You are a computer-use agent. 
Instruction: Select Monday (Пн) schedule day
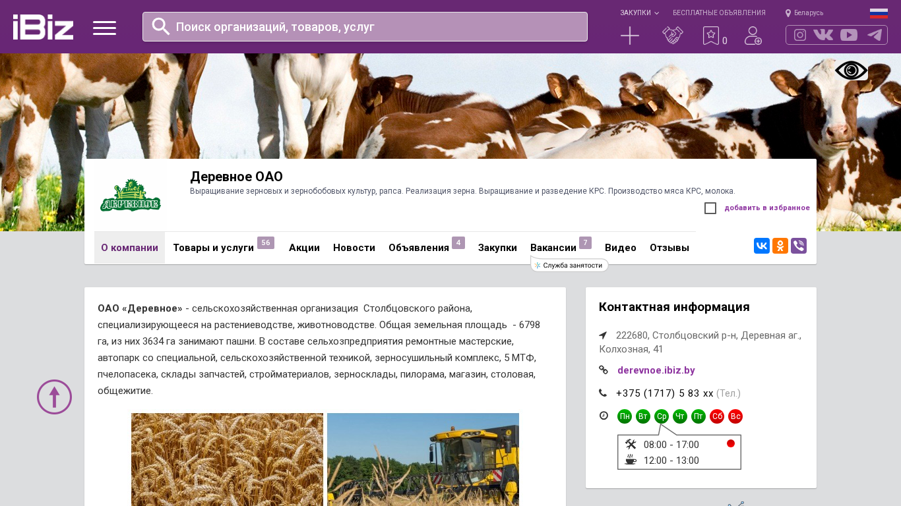(x=625, y=416)
